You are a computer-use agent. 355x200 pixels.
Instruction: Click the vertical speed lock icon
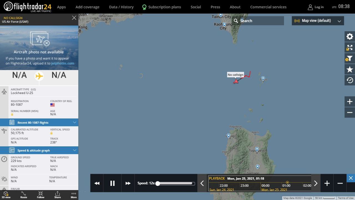(52, 133)
